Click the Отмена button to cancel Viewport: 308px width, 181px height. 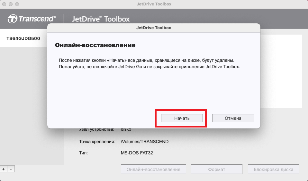[x=233, y=118]
